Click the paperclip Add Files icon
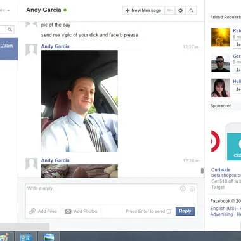241x241 pixels. pos(32,211)
